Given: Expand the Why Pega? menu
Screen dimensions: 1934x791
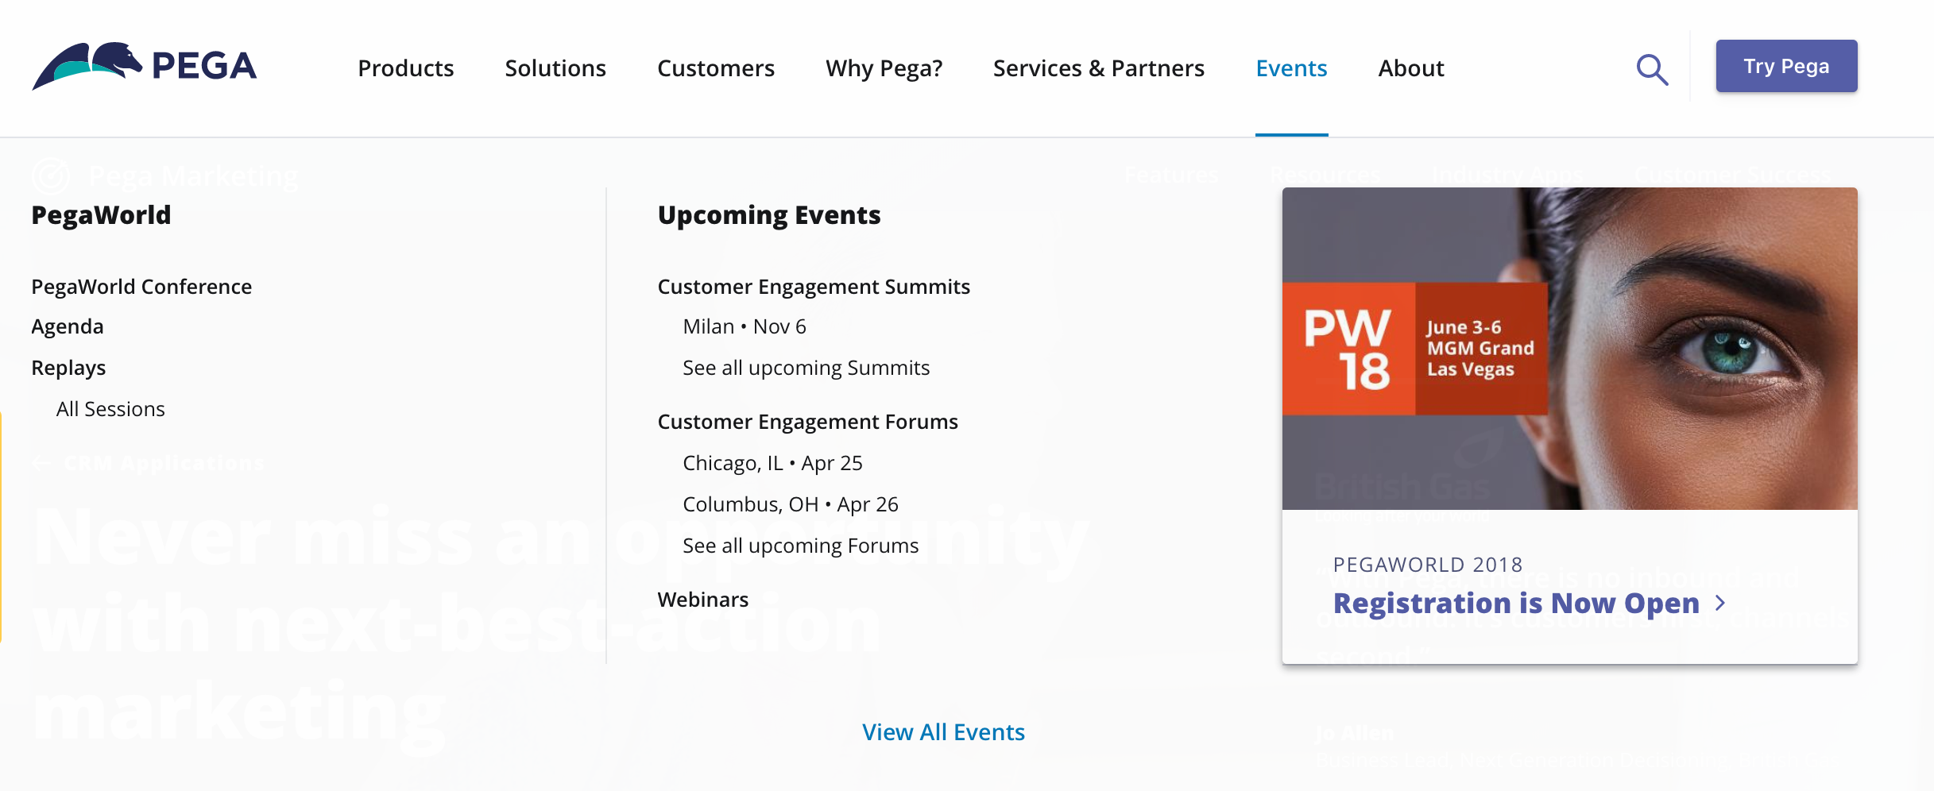Looking at the screenshot, I should (884, 68).
